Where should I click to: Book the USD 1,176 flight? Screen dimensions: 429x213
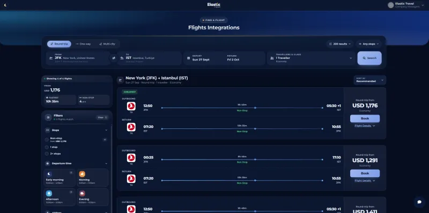pyautogui.click(x=365, y=118)
